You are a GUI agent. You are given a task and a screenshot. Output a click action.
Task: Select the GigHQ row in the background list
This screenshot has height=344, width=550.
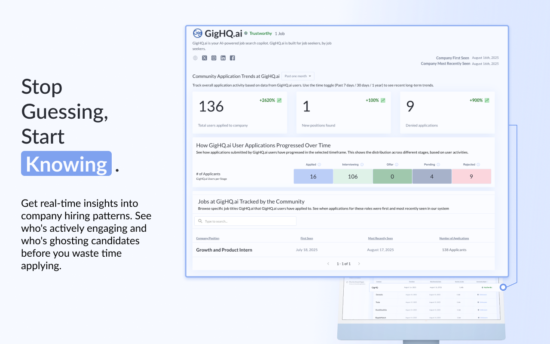point(436,287)
